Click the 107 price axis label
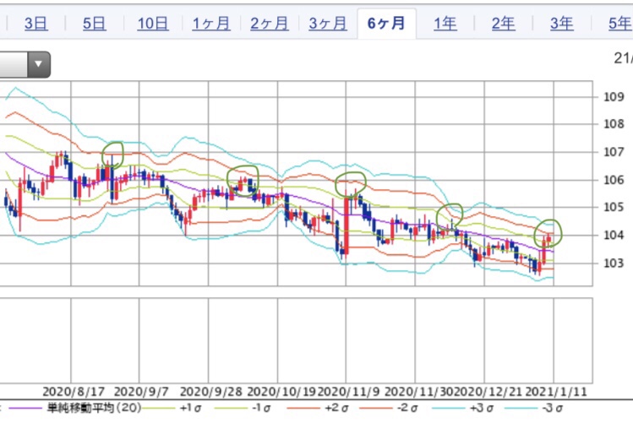Image resolution: width=633 pixels, height=434 pixels. click(614, 152)
